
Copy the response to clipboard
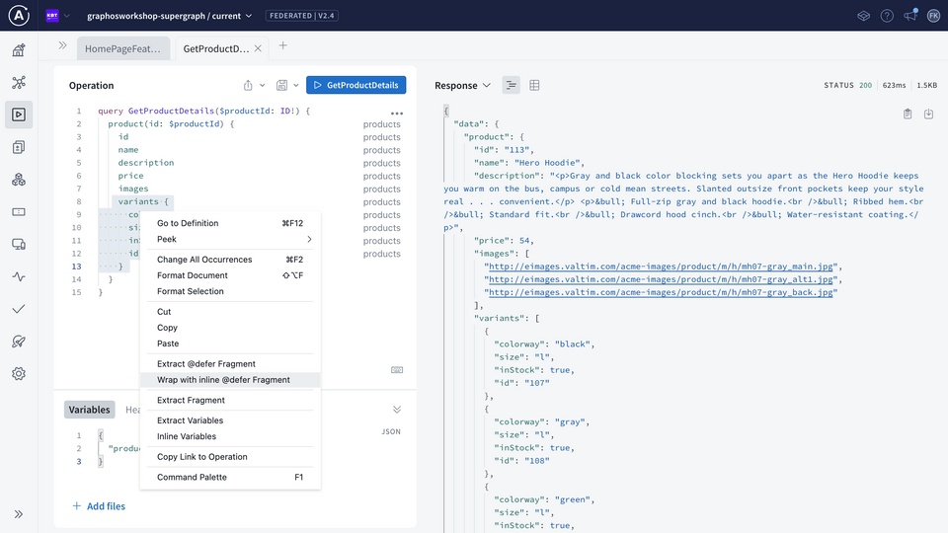908,114
